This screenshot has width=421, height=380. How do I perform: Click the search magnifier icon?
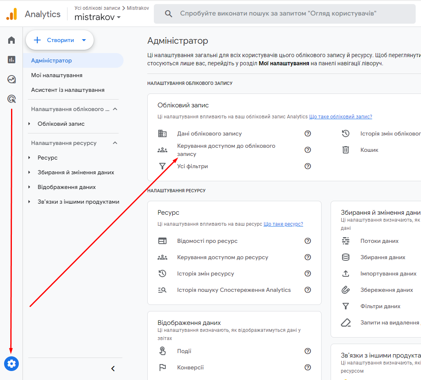[x=169, y=14]
